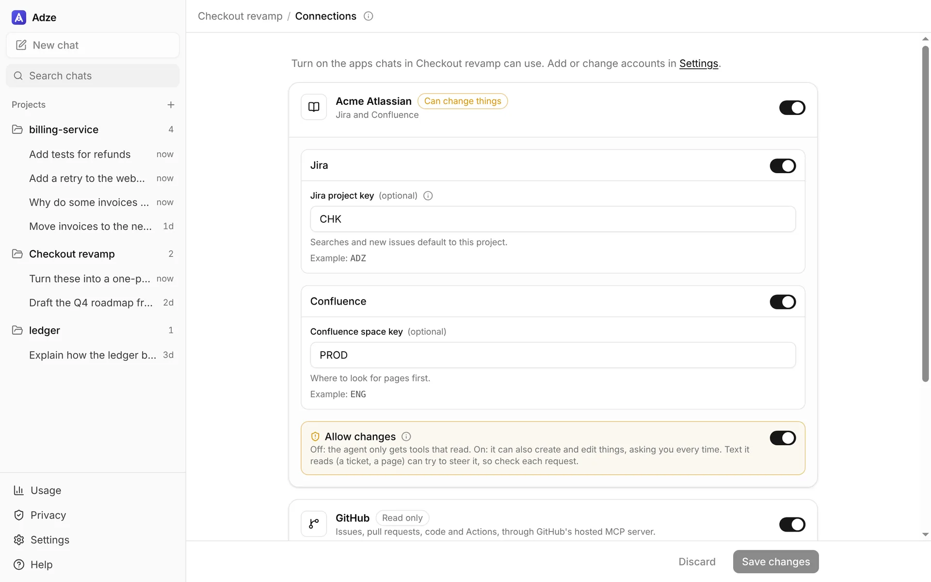Click the magnifier icon in Search chats
The height and width of the screenshot is (582, 931).
(x=18, y=76)
